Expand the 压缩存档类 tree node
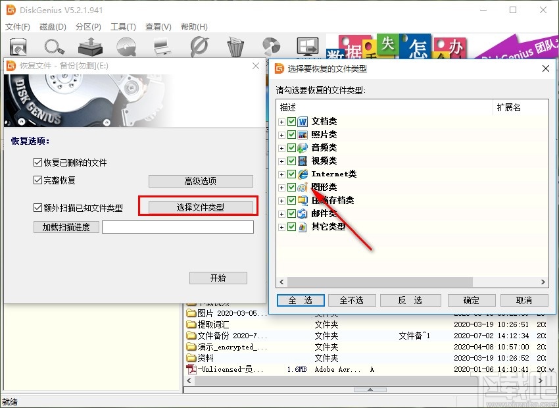 tap(281, 201)
